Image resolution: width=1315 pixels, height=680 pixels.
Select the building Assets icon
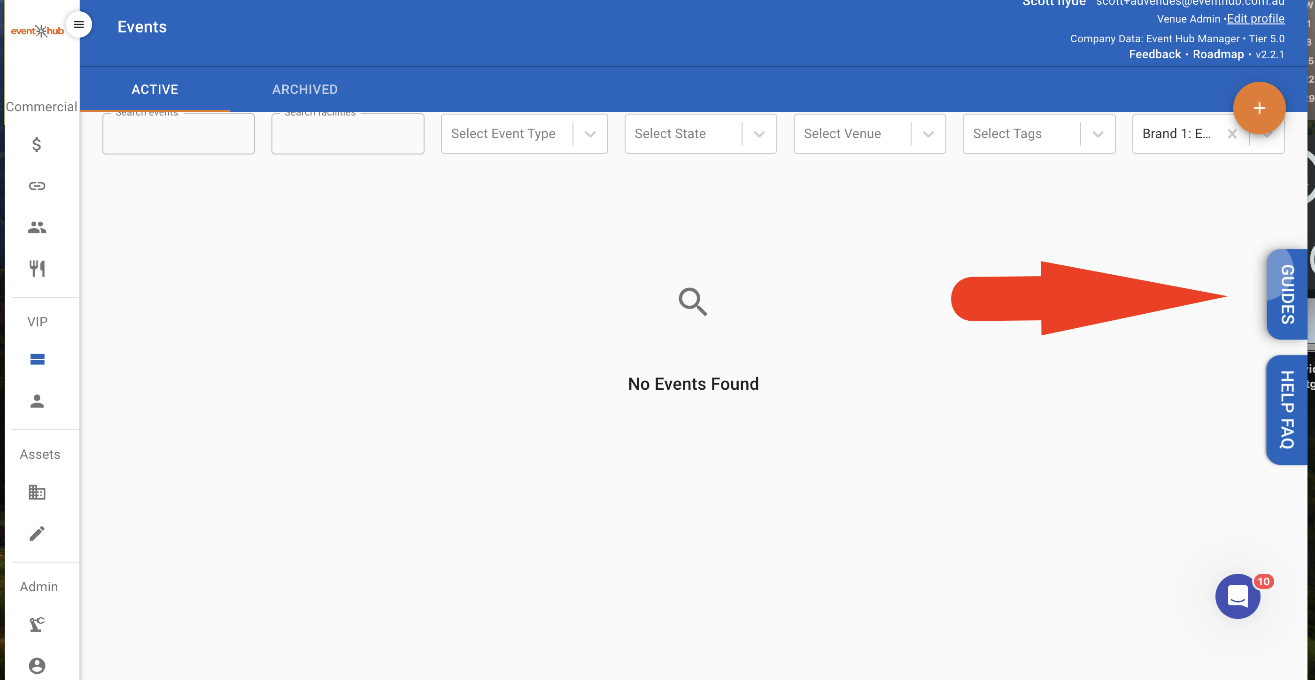click(x=37, y=492)
